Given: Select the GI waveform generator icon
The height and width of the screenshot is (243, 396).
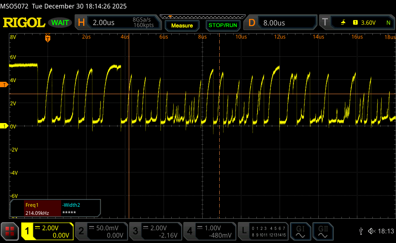Looking at the screenshot, I should point(300,231).
